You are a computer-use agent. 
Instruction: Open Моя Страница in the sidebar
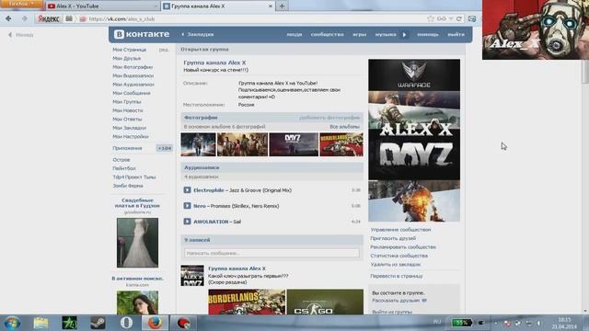coord(129,50)
